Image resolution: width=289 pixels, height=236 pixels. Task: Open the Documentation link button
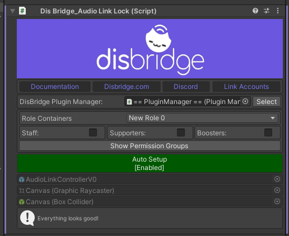pyautogui.click(x=55, y=87)
